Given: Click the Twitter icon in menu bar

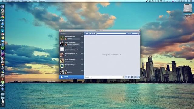Looking at the screenshot, I should click(x=147, y=1).
